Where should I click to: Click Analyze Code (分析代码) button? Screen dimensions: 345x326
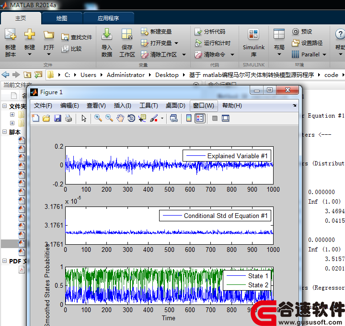[210, 32]
